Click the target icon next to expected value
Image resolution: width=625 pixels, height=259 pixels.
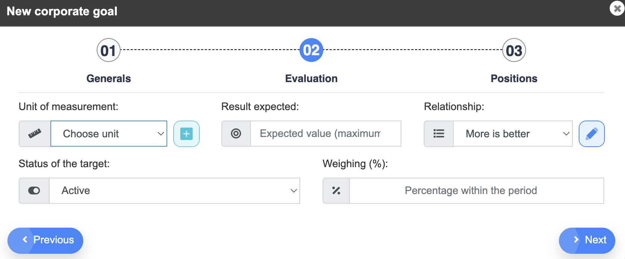point(236,134)
